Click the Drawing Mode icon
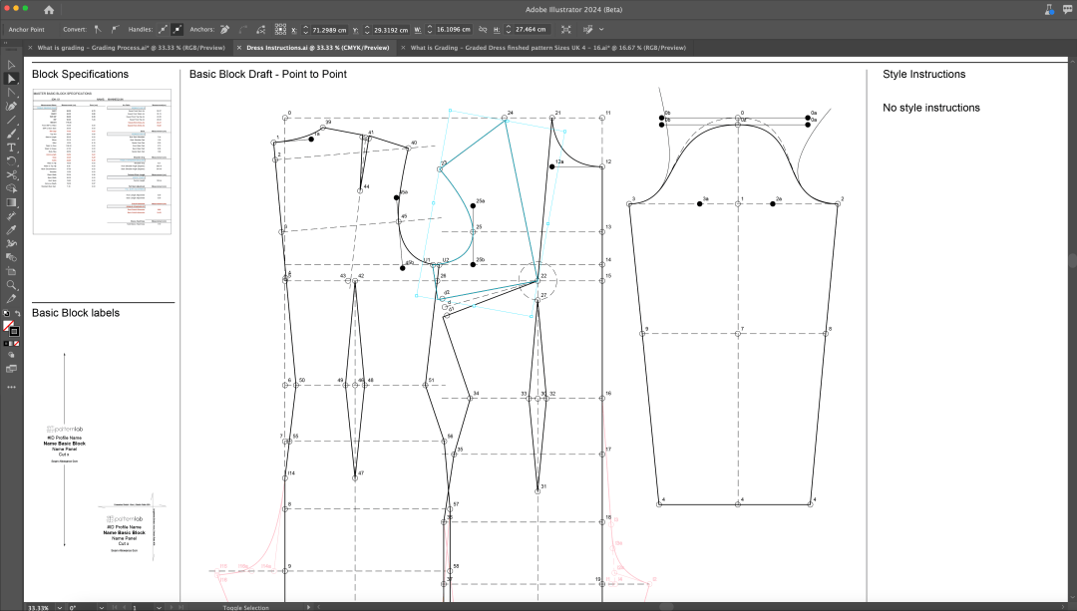The height and width of the screenshot is (611, 1077). pos(11,355)
